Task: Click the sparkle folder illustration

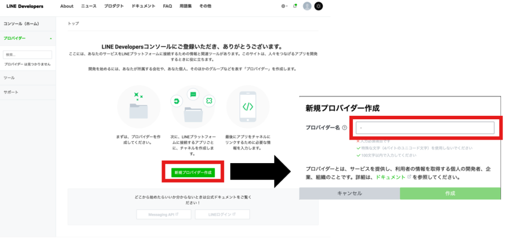Action: point(138,106)
